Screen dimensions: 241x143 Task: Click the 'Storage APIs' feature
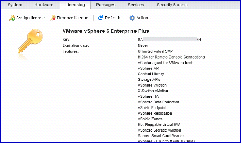(x=149, y=80)
